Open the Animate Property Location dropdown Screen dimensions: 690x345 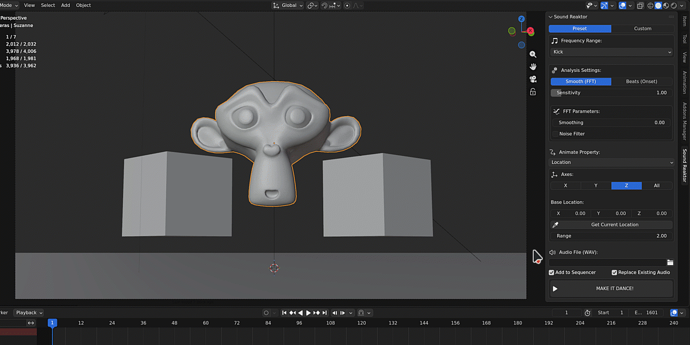[x=611, y=162]
